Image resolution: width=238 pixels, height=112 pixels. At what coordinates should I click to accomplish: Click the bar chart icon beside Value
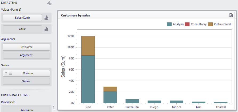pyautogui.click(x=46, y=29)
